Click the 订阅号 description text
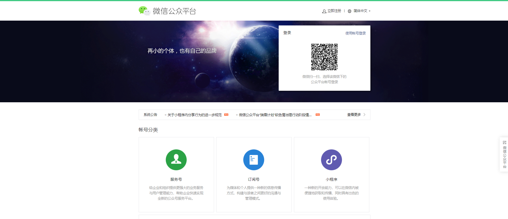508x219 pixels. [254, 193]
